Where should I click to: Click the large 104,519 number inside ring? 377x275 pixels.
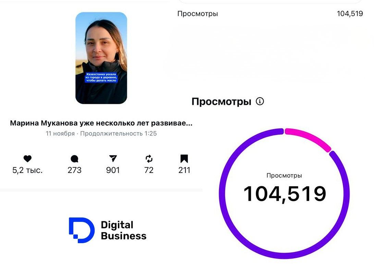point(284,194)
